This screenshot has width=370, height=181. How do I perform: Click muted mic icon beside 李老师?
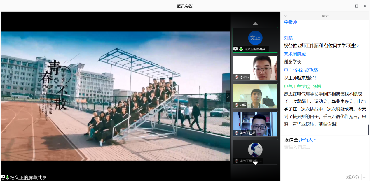236,77
